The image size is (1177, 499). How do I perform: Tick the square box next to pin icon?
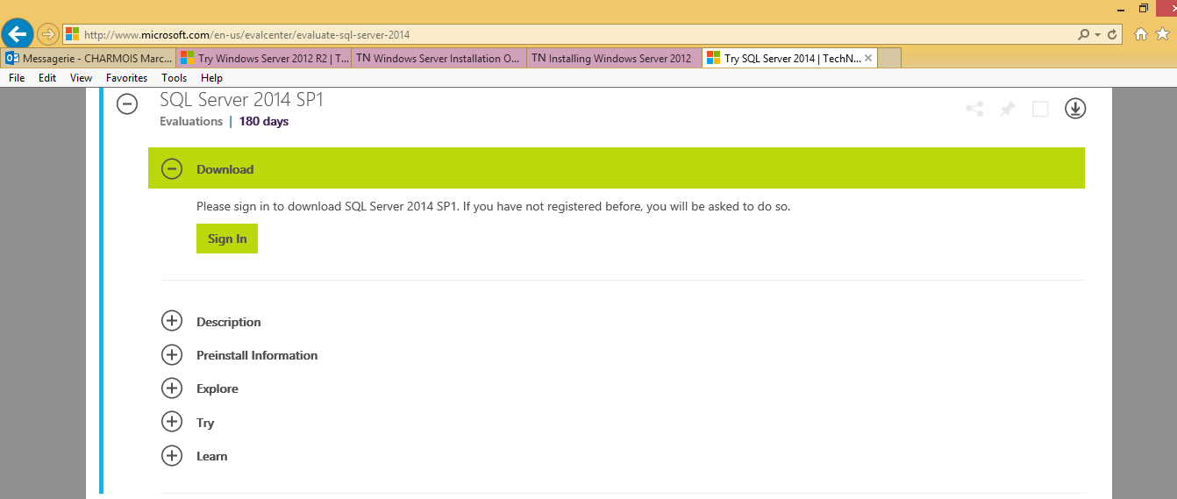tap(1040, 109)
